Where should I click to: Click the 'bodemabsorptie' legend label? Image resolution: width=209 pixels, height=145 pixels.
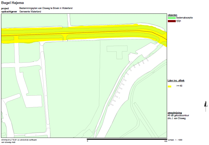[x=184, y=18]
